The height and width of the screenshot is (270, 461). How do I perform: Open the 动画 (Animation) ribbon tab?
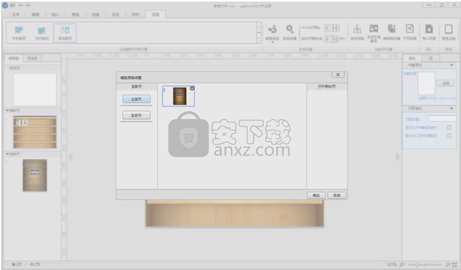point(96,14)
